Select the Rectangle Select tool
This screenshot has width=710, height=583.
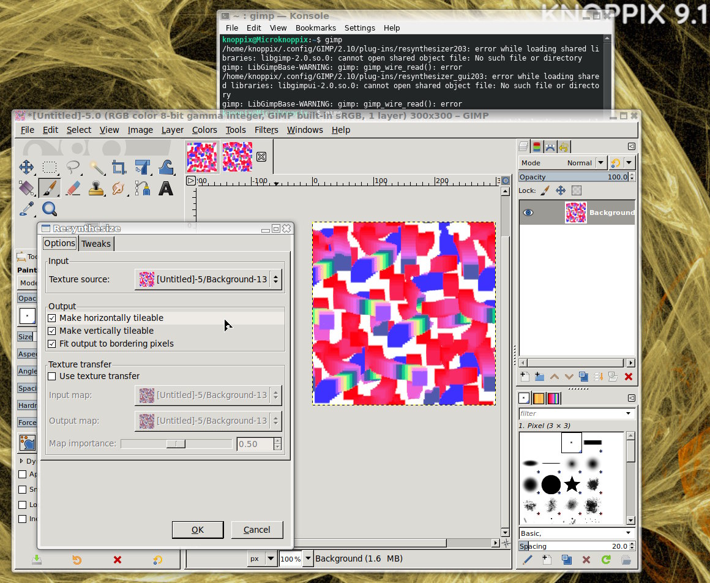click(x=50, y=167)
